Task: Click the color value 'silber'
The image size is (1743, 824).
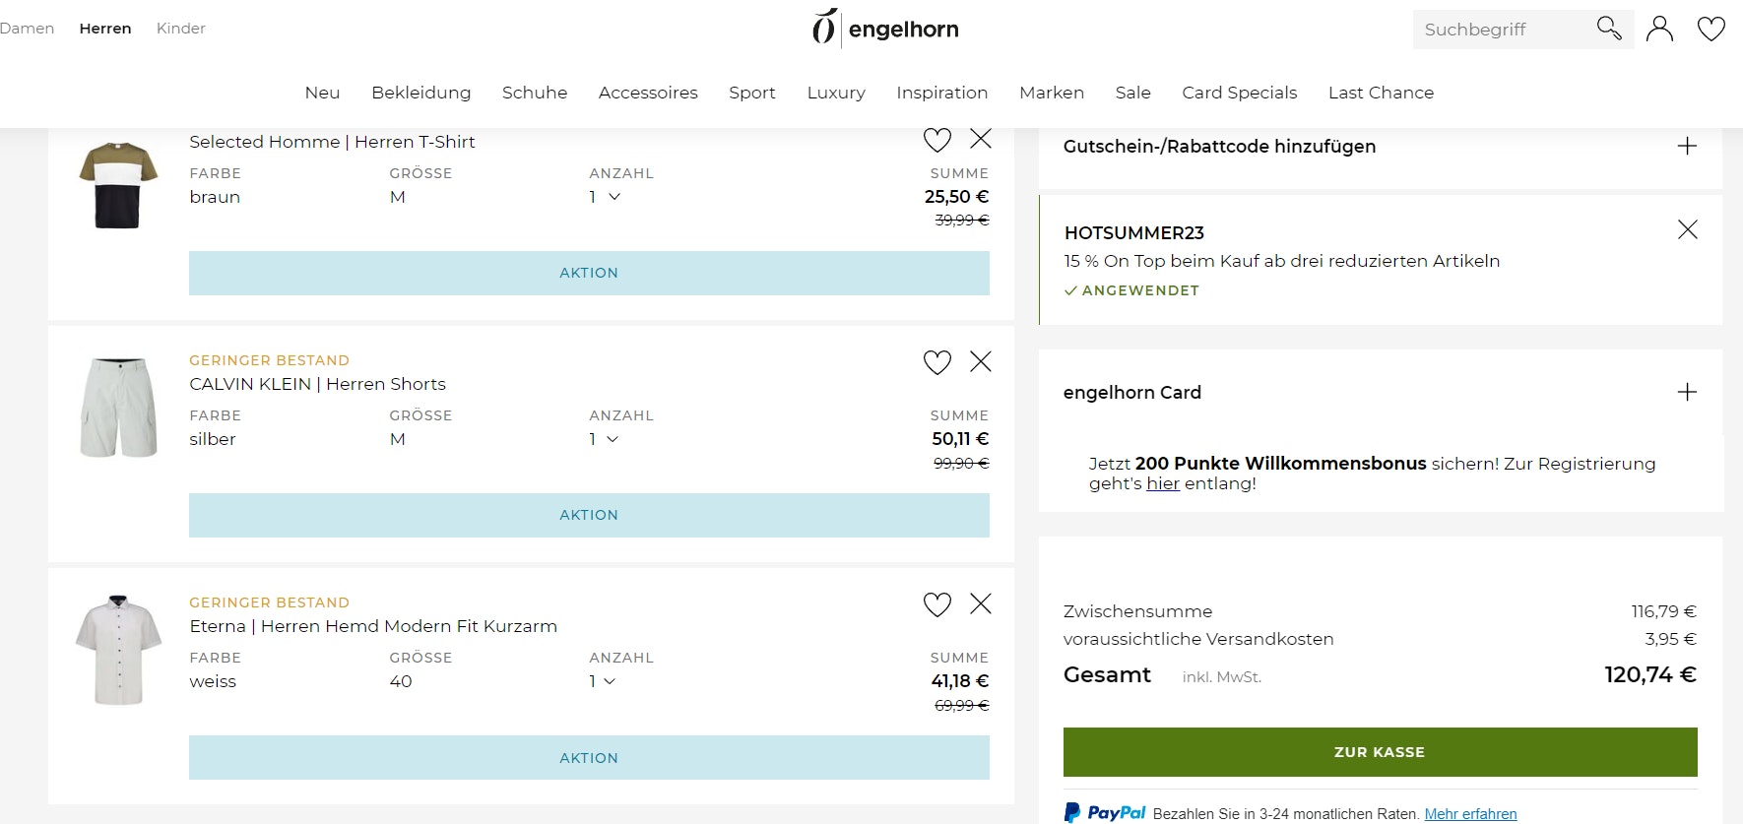Action: coord(213,439)
